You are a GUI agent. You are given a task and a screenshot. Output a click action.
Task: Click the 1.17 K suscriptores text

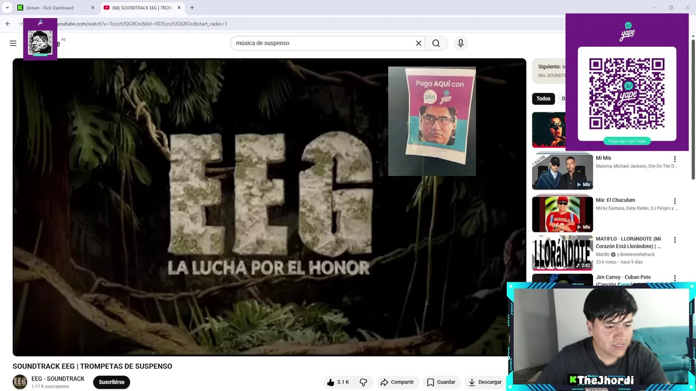(x=50, y=387)
